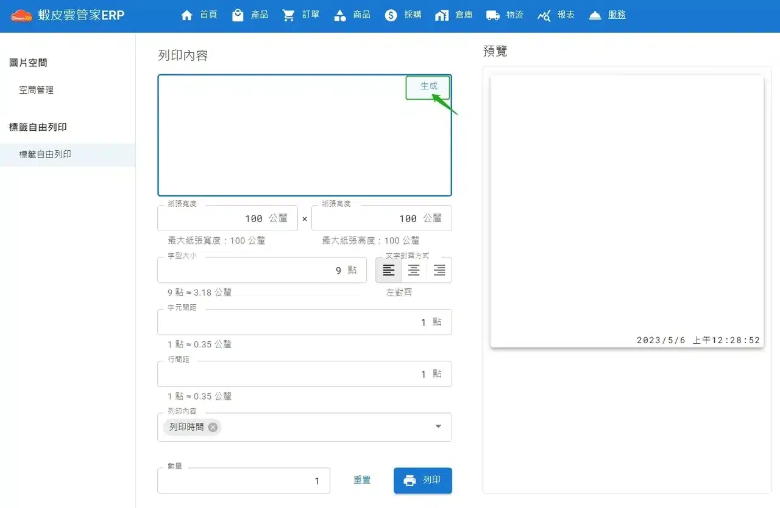Click the text 9 點 ≈ 3.18 公釐

[x=199, y=292]
